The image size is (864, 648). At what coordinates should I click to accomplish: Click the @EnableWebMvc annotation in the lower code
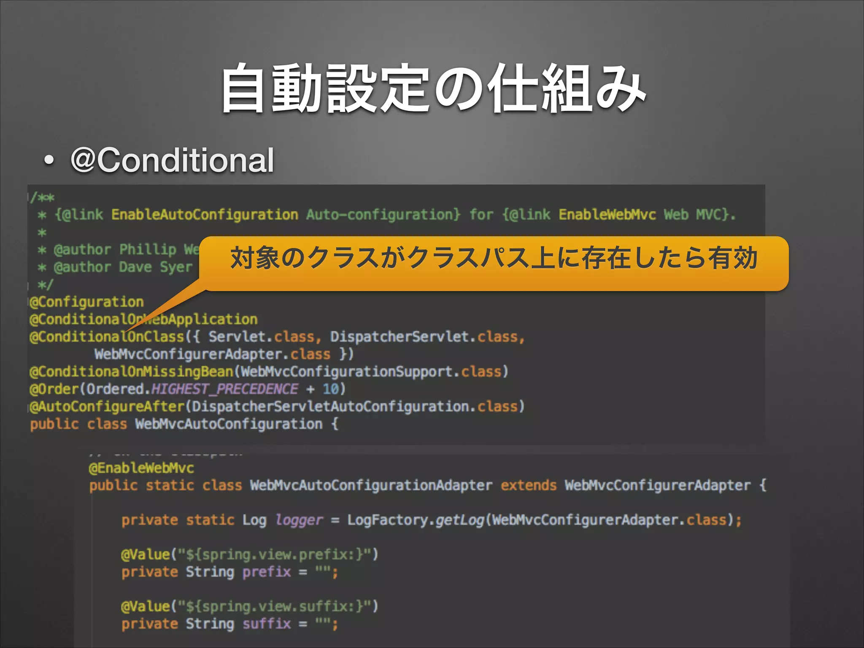[141, 468]
